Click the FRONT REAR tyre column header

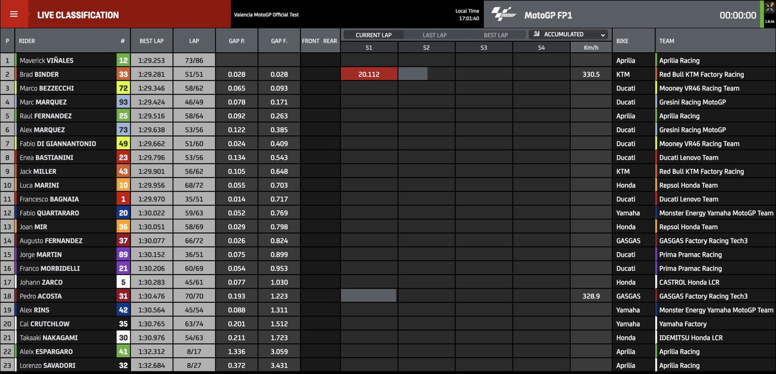[319, 41]
